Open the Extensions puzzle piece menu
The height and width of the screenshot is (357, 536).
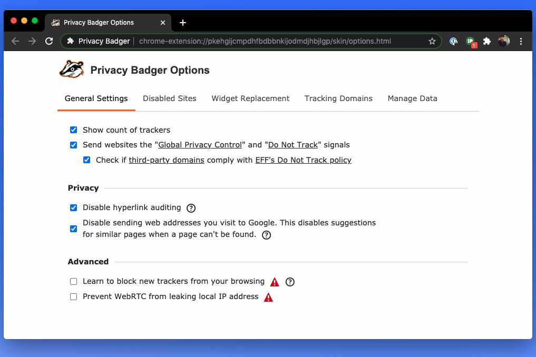pyautogui.click(x=487, y=42)
